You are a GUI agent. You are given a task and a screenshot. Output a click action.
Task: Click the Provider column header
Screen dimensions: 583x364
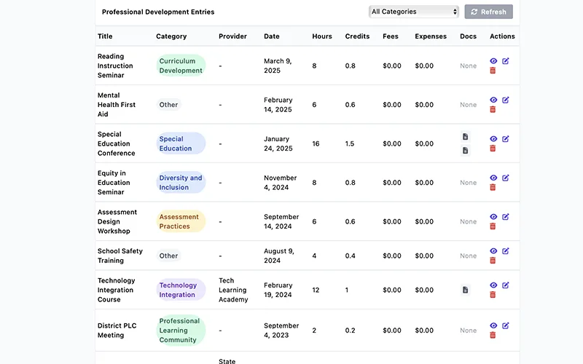click(x=232, y=36)
